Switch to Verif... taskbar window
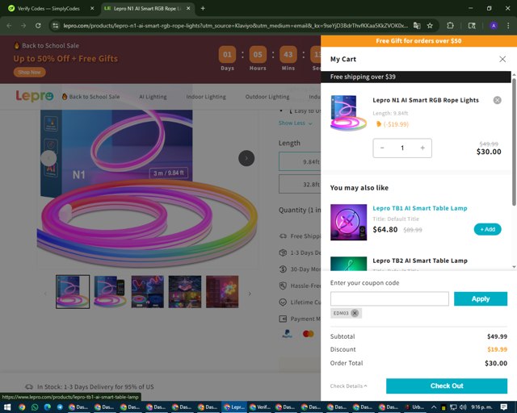Viewport: 517px width, 413px height. [260, 407]
